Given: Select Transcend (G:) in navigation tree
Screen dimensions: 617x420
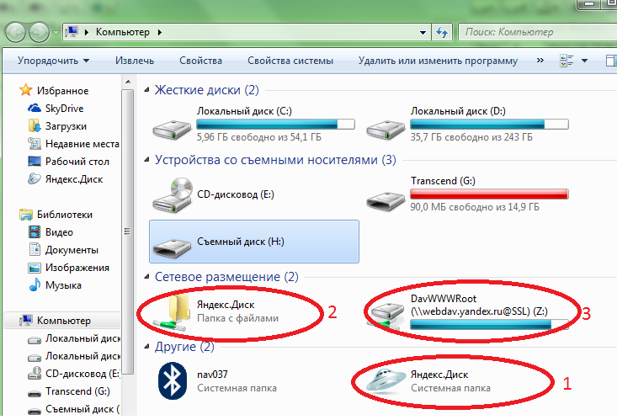Looking at the screenshot, I should [x=69, y=391].
